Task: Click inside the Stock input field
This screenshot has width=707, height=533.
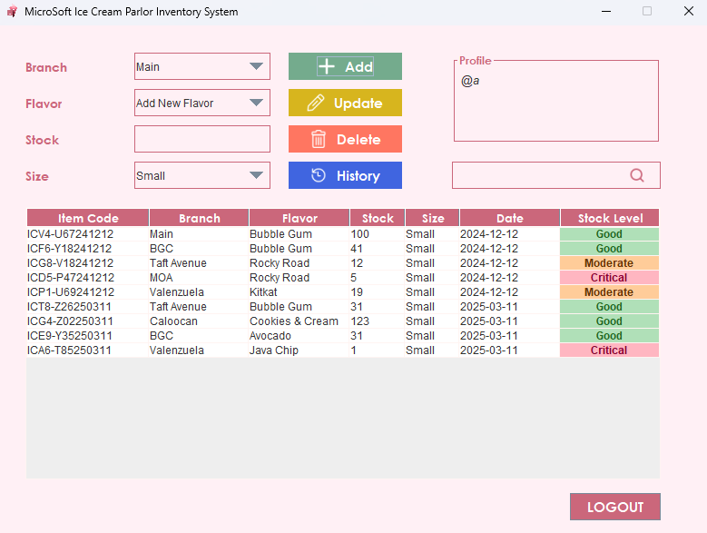Action: [x=201, y=139]
